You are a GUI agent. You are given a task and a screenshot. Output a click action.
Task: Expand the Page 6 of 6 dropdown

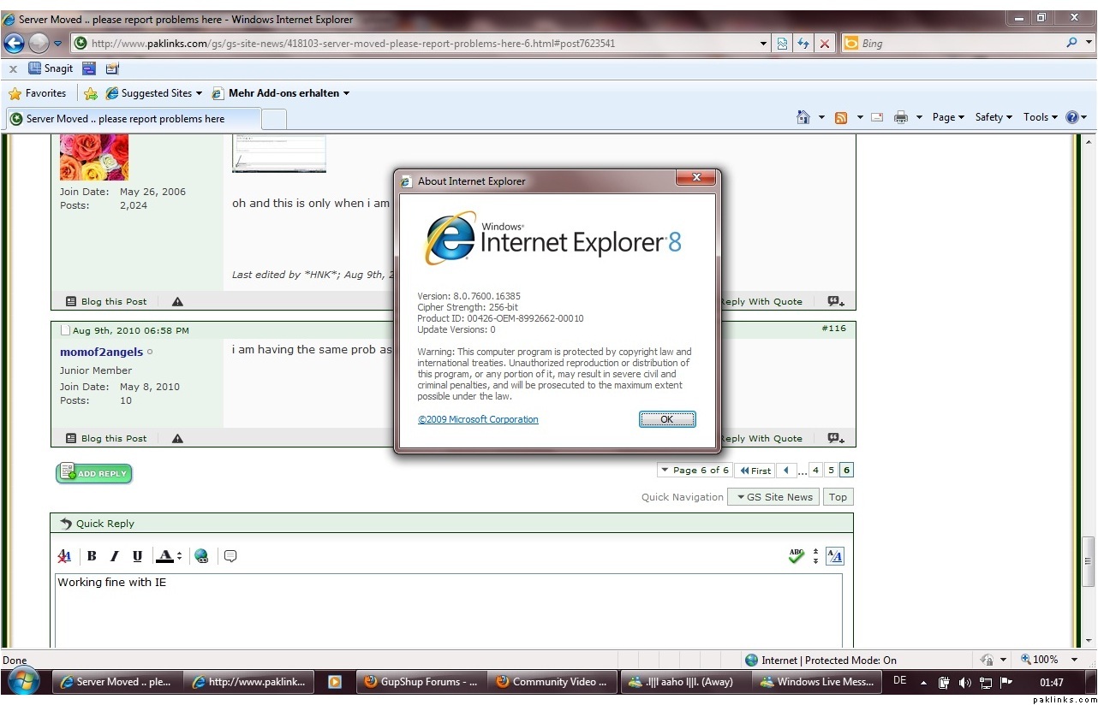pyautogui.click(x=695, y=470)
